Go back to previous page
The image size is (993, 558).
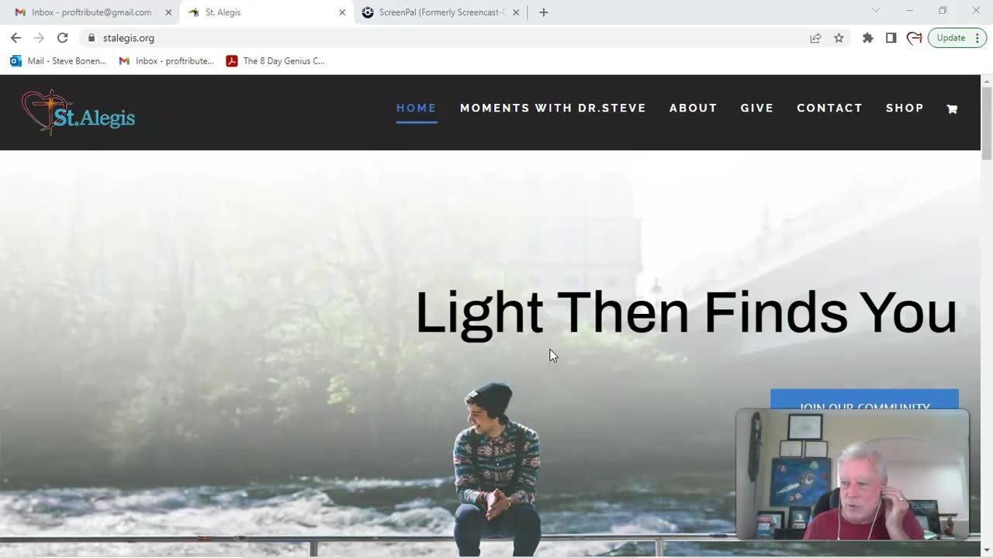[x=16, y=38]
